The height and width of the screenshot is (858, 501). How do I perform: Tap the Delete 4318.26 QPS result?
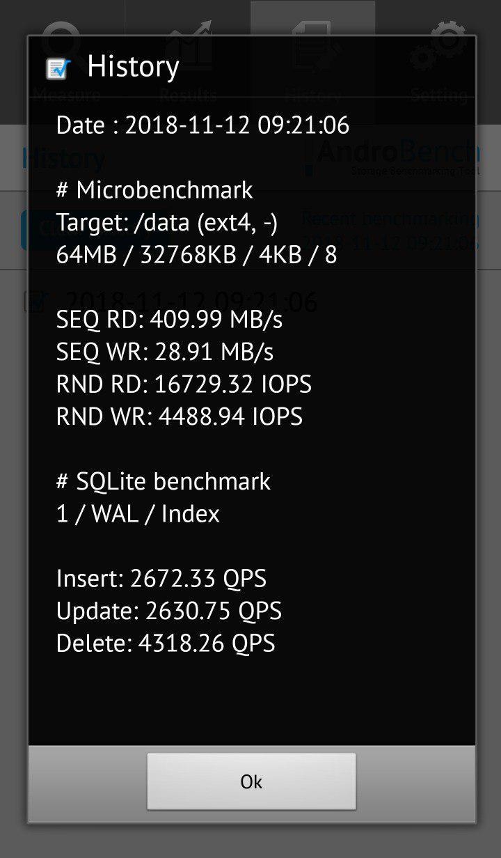pos(166,643)
